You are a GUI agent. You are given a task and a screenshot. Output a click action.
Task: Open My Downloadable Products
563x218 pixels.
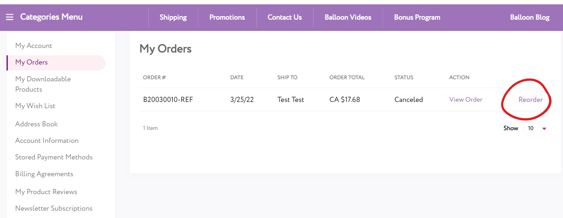click(x=43, y=84)
